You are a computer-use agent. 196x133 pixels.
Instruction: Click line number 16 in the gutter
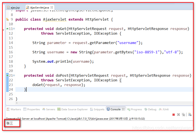coord(11,52)
